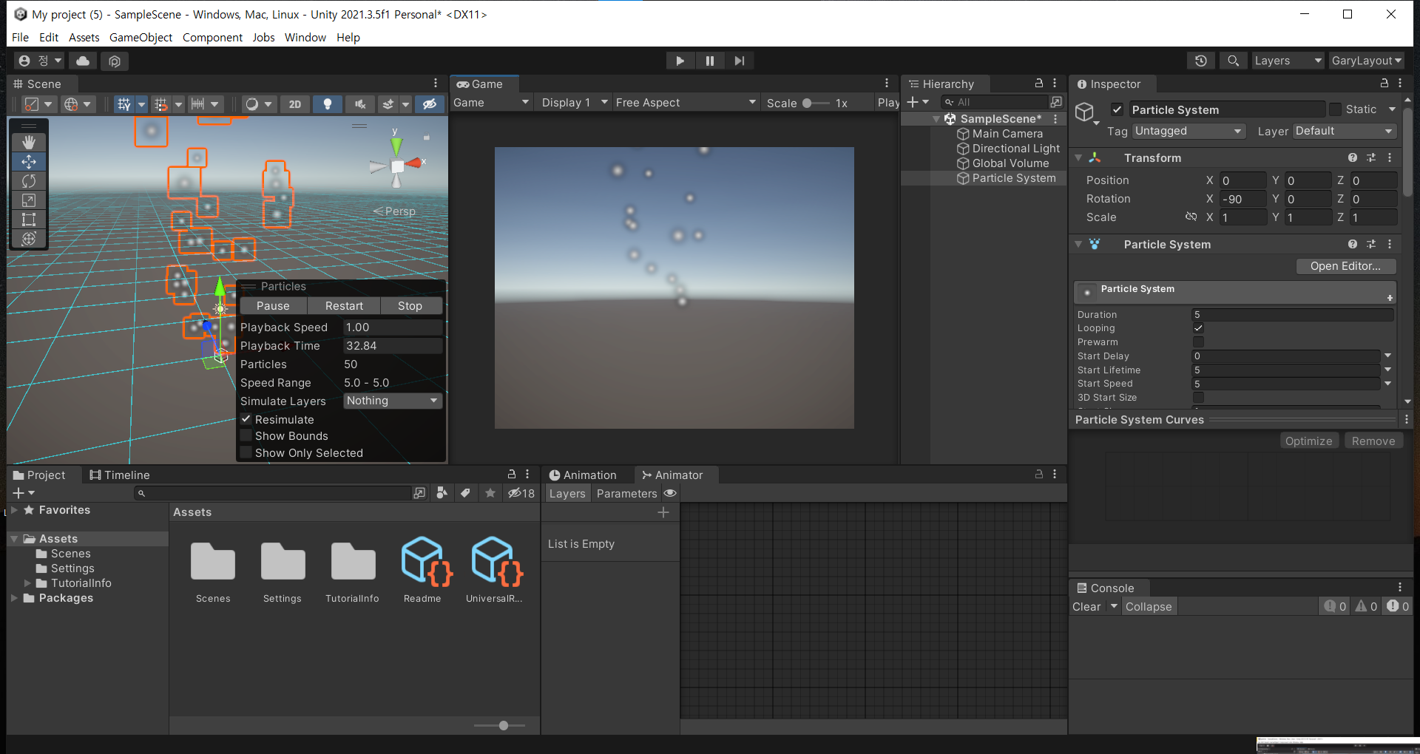Click Scale constrain proportions link icon
Image resolution: width=1420 pixels, height=754 pixels.
[1191, 217]
